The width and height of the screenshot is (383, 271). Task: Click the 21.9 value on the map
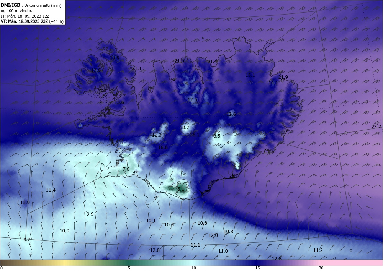coord(283,77)
